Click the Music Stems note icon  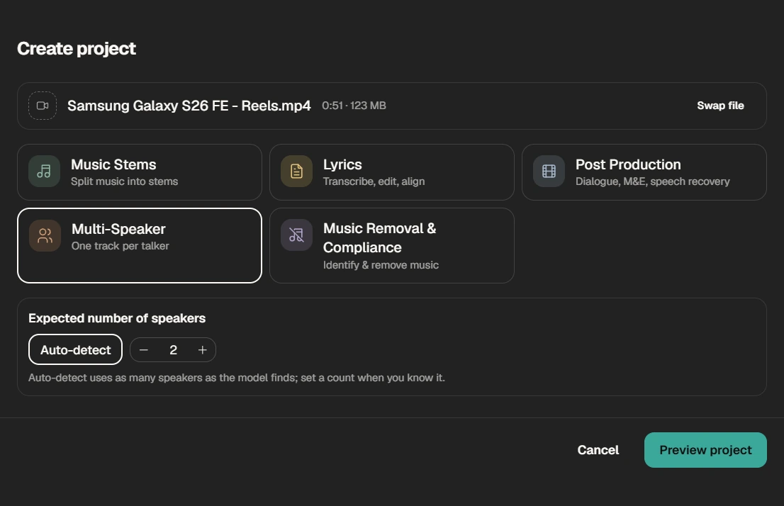click(x=45, y=171)
